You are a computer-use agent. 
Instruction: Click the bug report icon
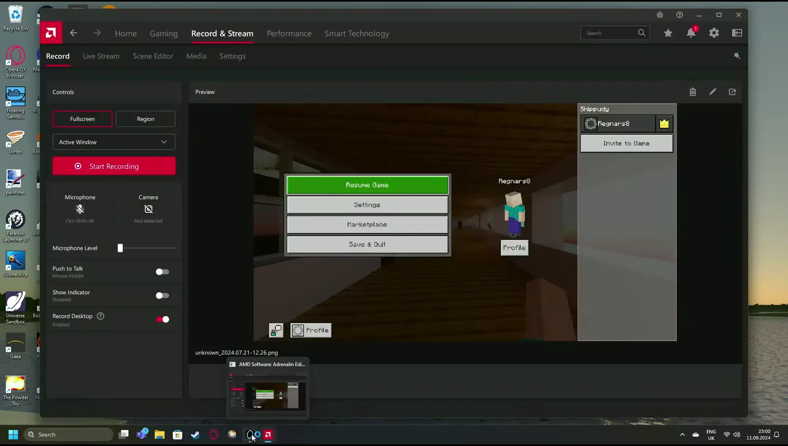point(660,15)
